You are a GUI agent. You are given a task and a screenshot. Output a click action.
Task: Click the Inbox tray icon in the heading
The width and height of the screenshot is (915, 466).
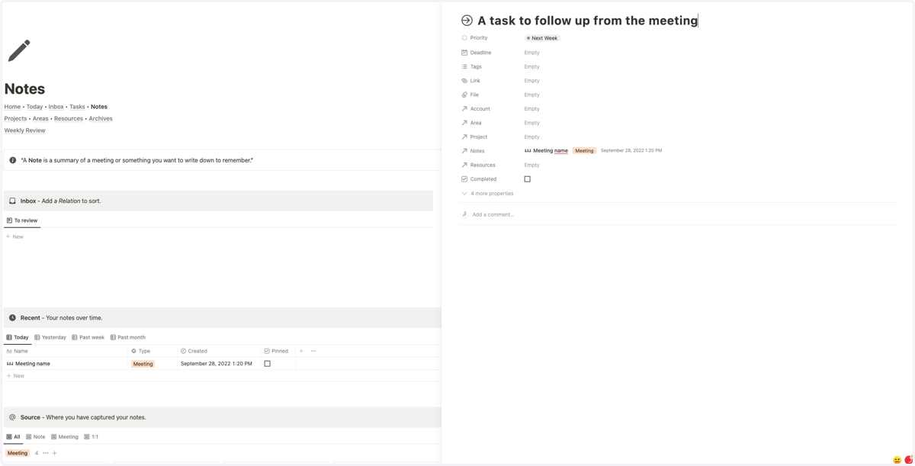(x=12, y=201)
